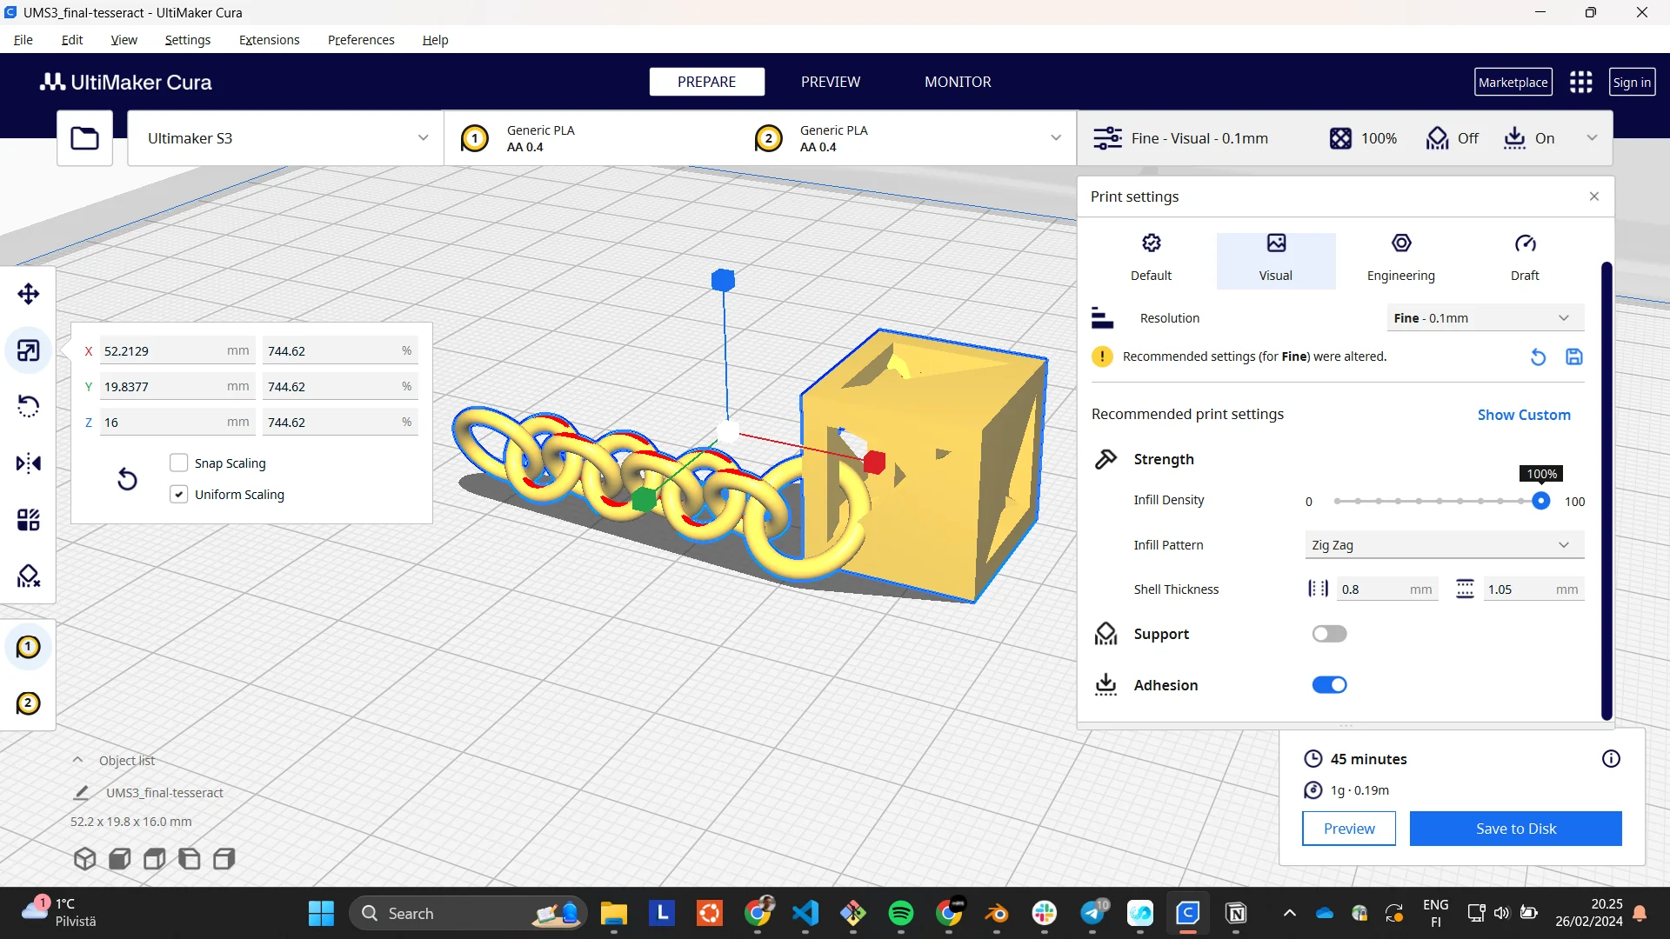Image resolution: width=1670 pixels, height=939 pixels.
Task: Open the Extensions menu
Action: pyautogui.click(x=269, y=40)
